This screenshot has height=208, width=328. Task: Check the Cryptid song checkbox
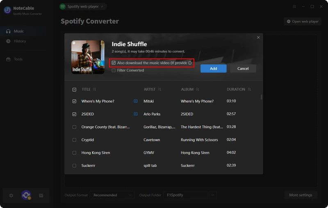tap(74, 140)
